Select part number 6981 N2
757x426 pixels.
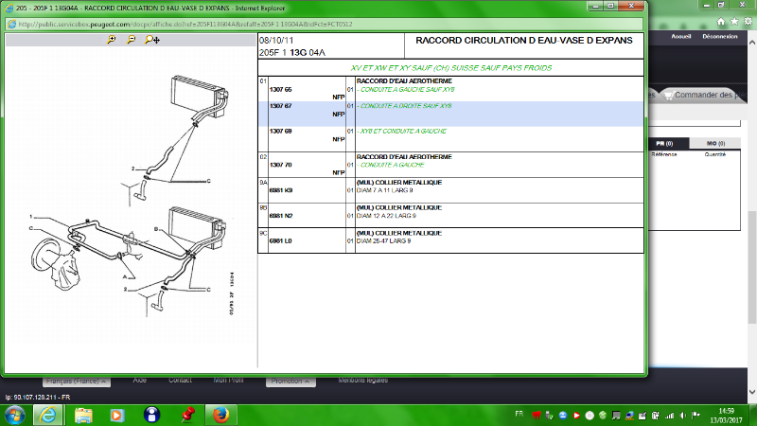[x=281, y=216]
